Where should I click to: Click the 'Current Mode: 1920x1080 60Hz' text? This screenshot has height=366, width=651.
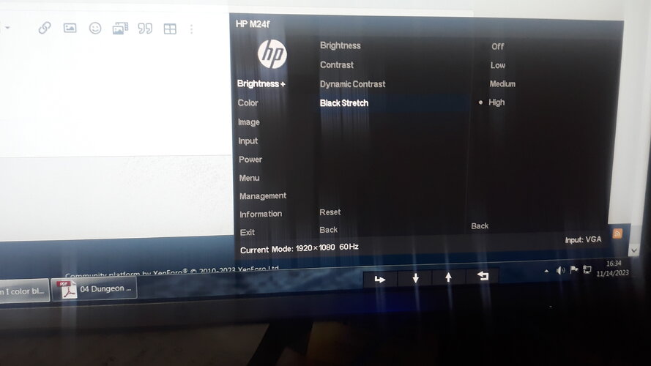[x=300, y=248]
